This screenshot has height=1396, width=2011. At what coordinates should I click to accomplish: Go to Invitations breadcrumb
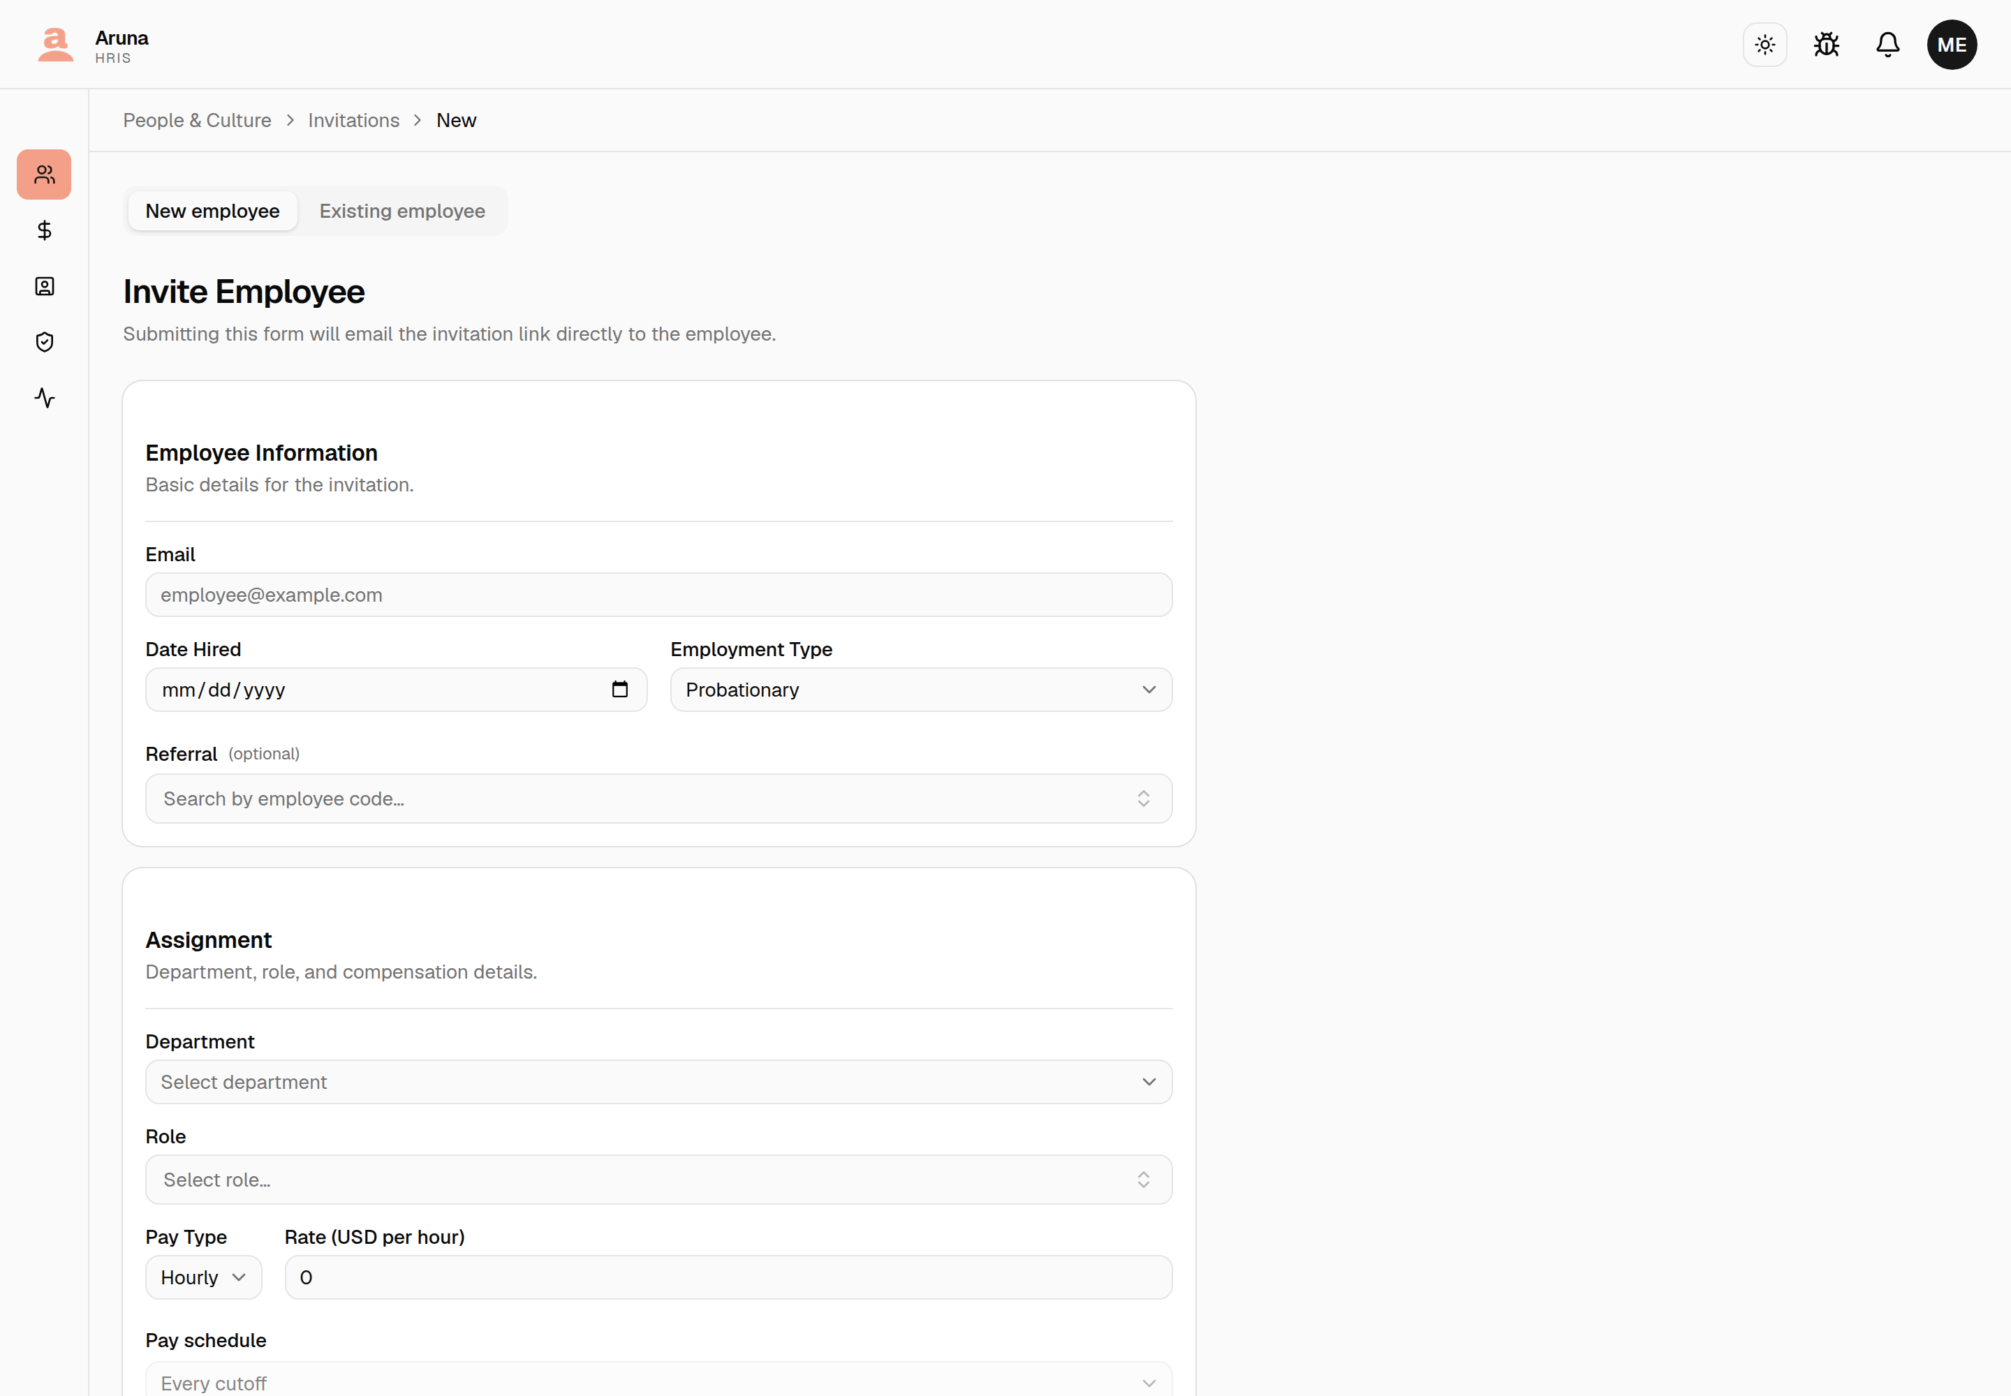[353, 121]
